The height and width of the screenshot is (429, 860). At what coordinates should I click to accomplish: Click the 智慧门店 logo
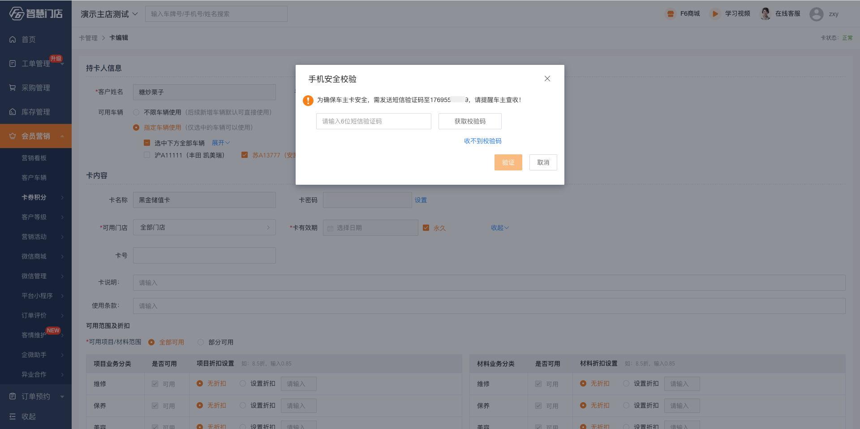pos(36,13)
